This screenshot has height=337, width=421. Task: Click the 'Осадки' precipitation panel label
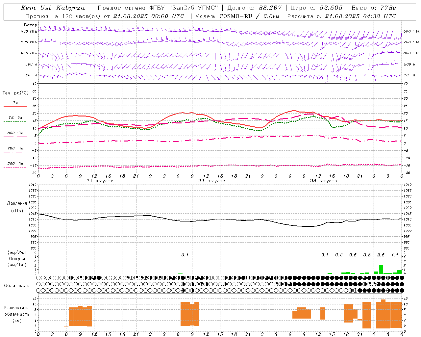coord(17,259)
